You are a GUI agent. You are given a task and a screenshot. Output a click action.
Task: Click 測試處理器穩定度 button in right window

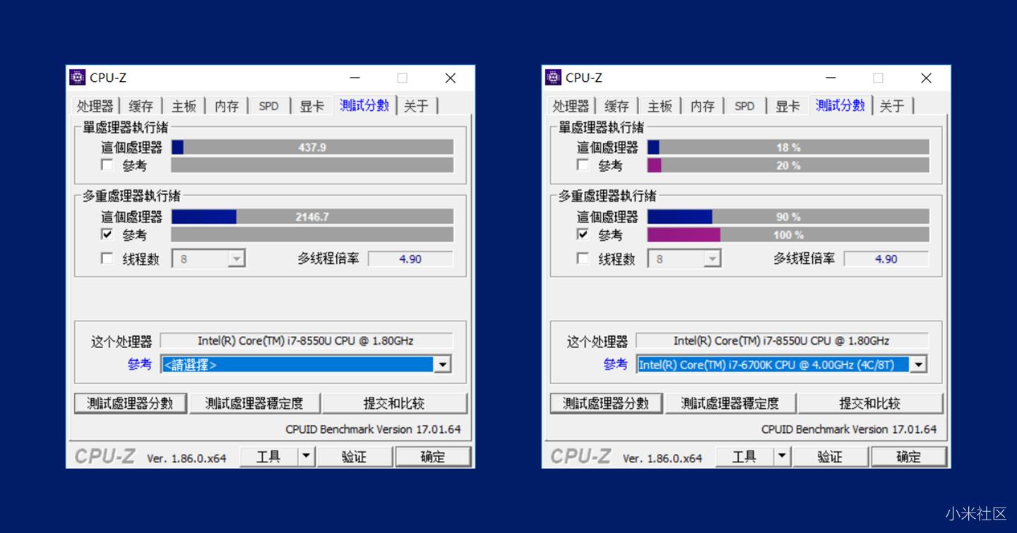[731, 403]
